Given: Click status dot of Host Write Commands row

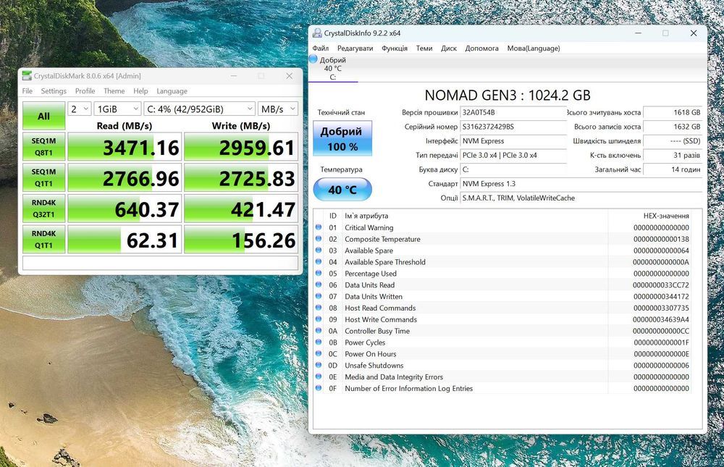Looking at the screenshot, I should pos(318,319).
